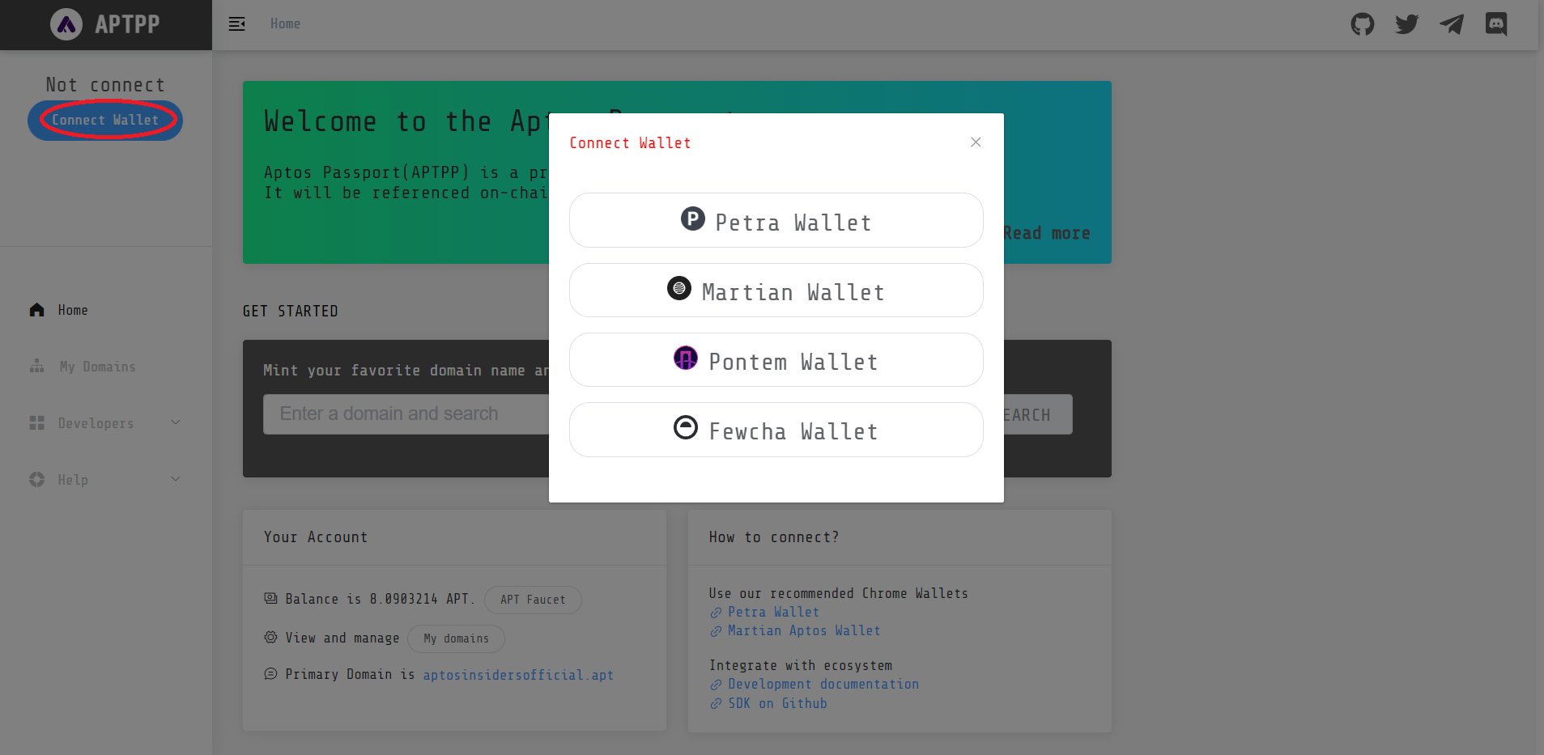Open the aptosinsidersofficial.apt primary domain link
This screenshot has width=1544, height=755.
coord(518,675)
